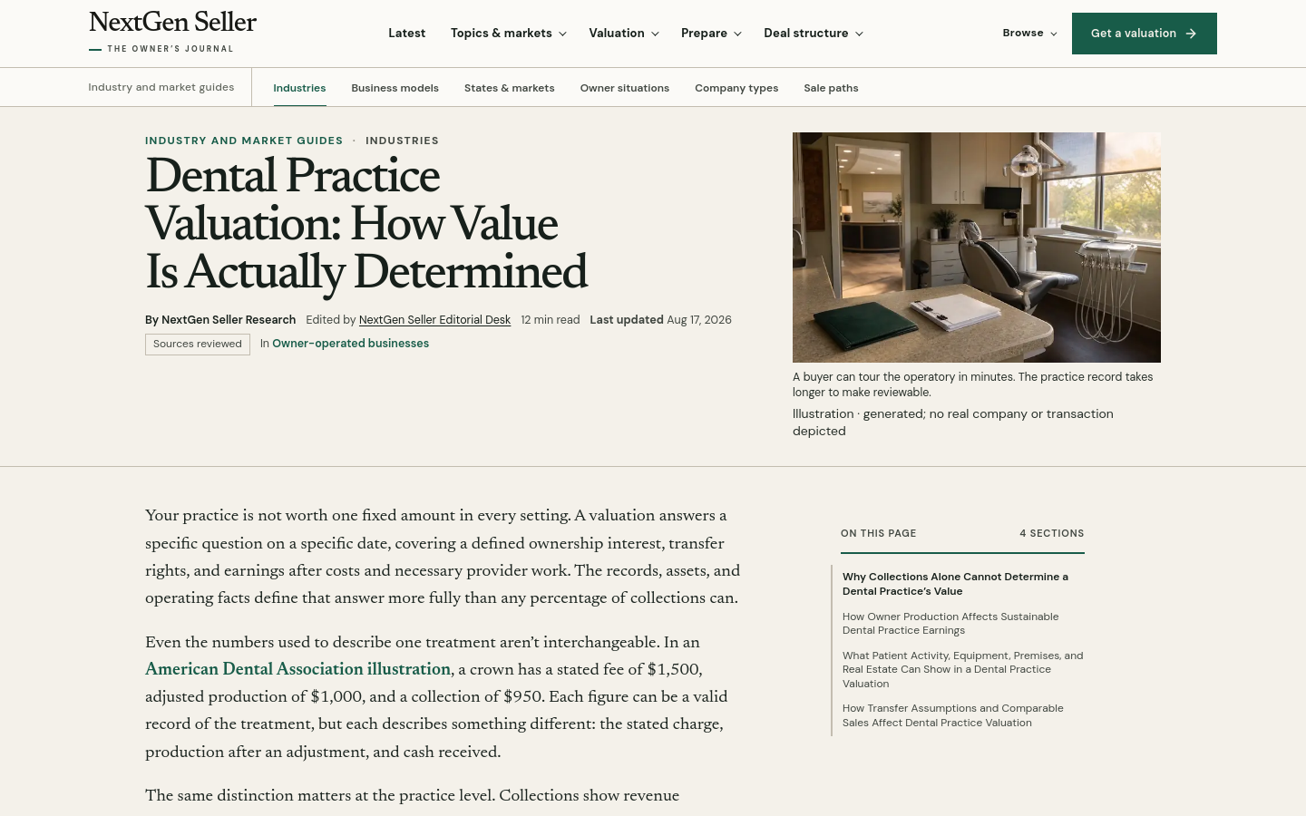Click the INDUSTRIES breadcrumb
1306x816 pixels.
click(x=402, y=141)
